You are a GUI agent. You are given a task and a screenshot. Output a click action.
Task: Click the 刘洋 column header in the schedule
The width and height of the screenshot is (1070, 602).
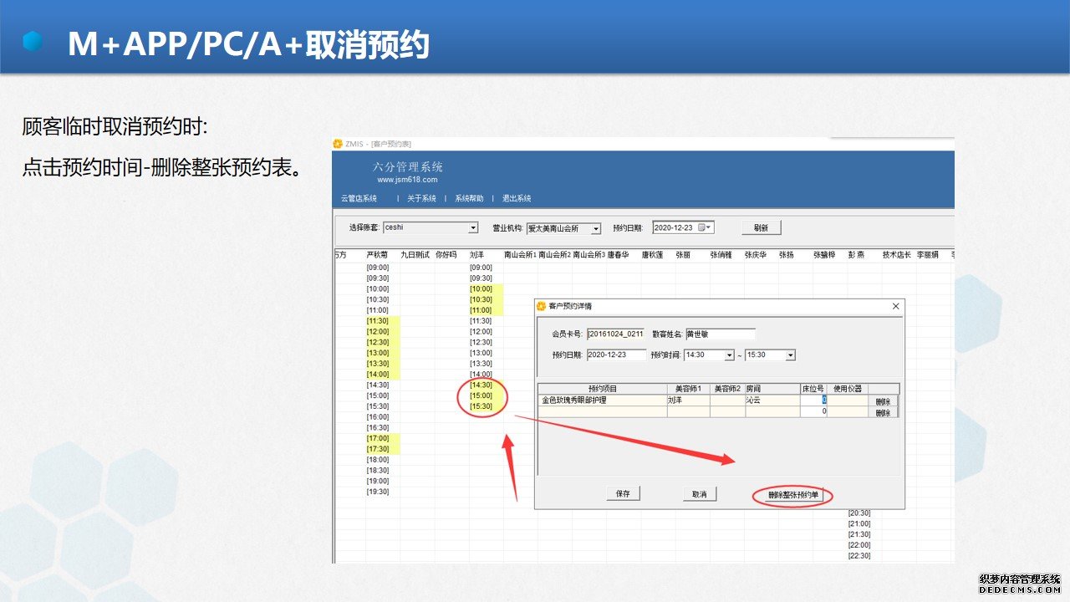(476, 254)
